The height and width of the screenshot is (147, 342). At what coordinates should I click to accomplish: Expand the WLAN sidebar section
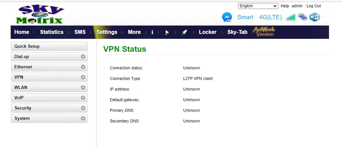pyautogui.click(x=49, y=87)
